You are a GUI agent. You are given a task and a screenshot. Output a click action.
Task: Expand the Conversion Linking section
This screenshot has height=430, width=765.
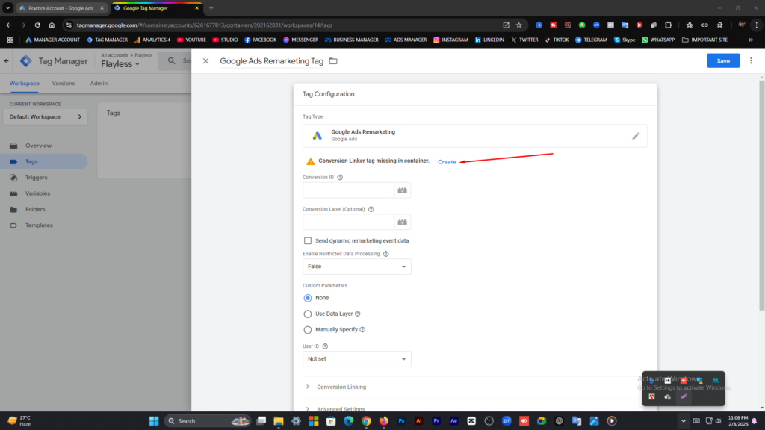pos(341,387)
